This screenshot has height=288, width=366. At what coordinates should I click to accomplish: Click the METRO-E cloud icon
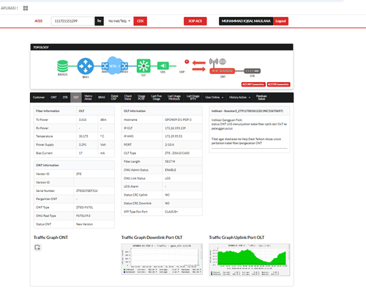[114, 66]
